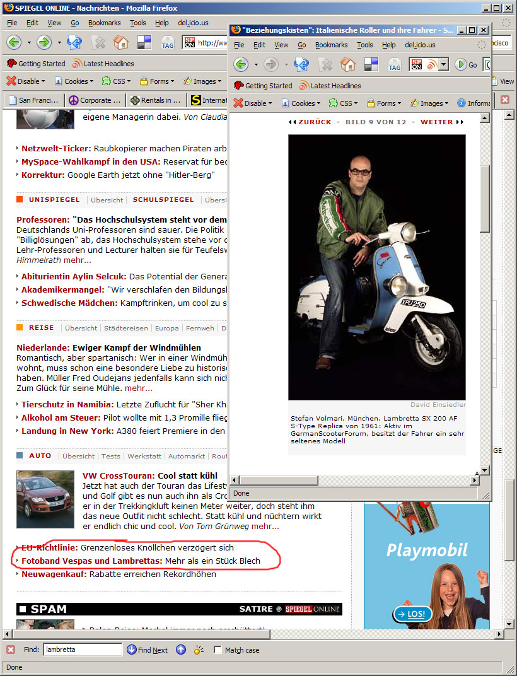
Task: Click the green Back arrow in popup window
Action: click(x=241, y=65)
